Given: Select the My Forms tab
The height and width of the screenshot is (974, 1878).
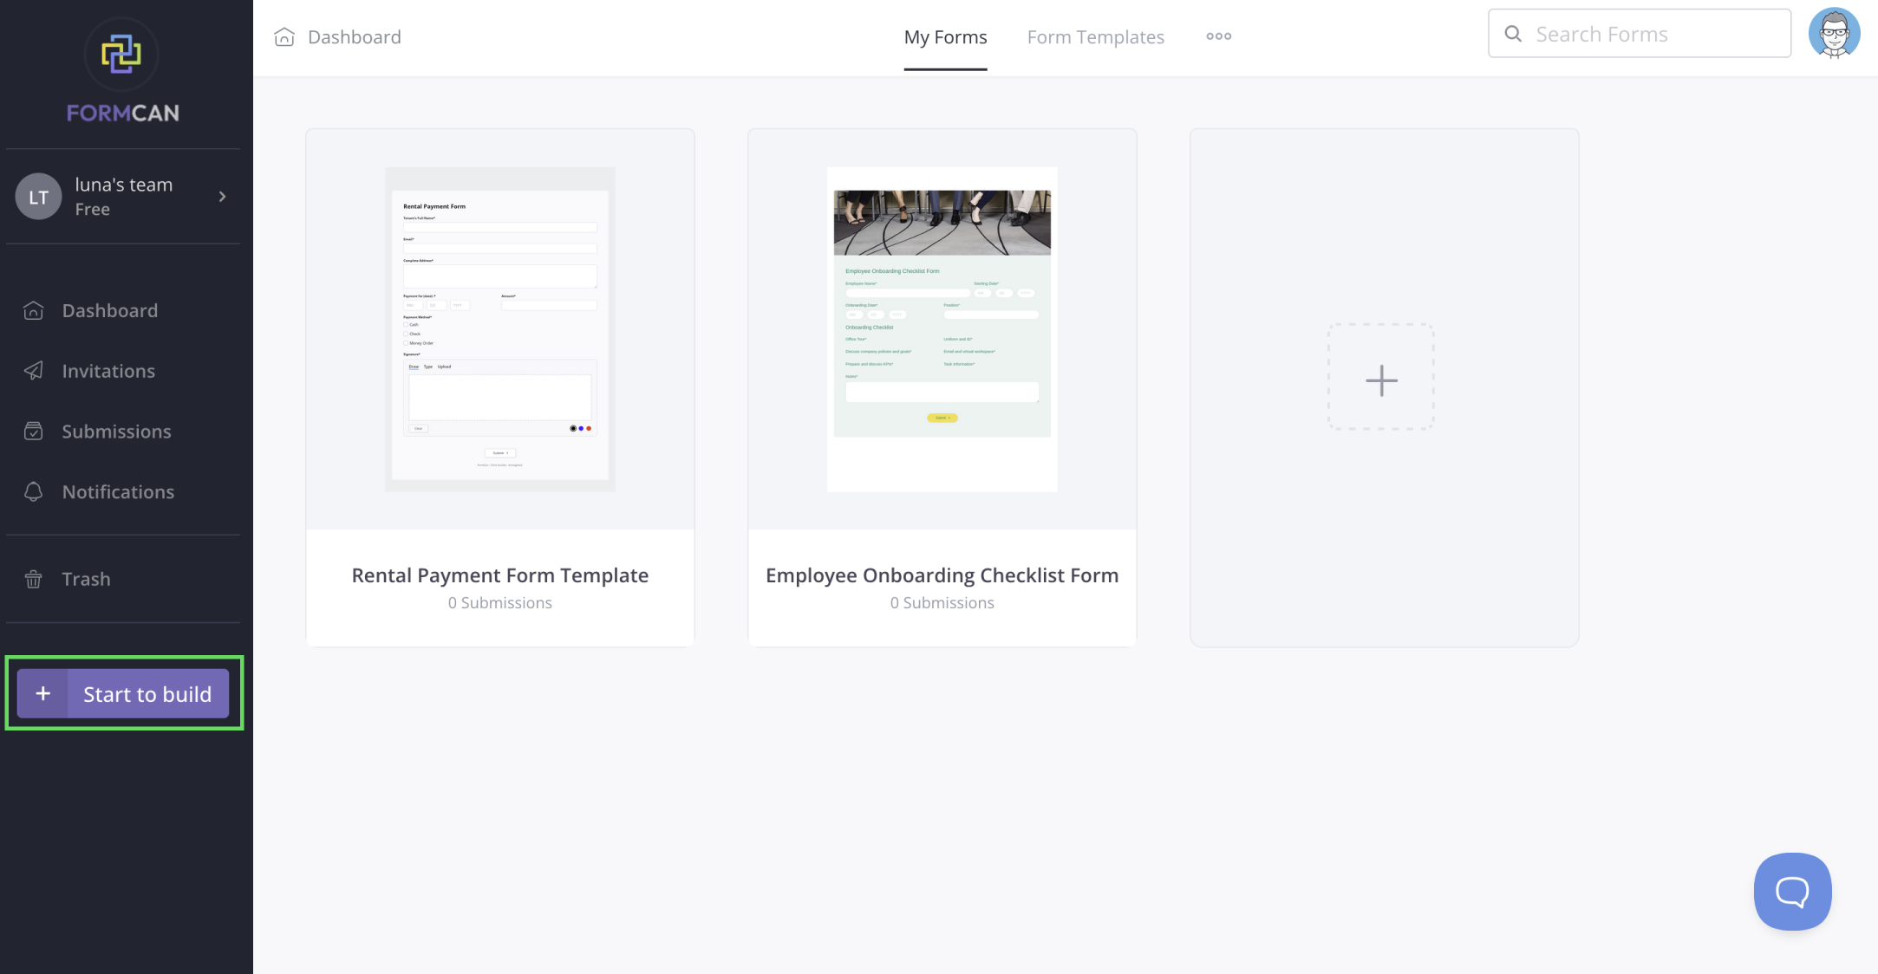Looking at the screenshot, I should click(x=945, y=35).
